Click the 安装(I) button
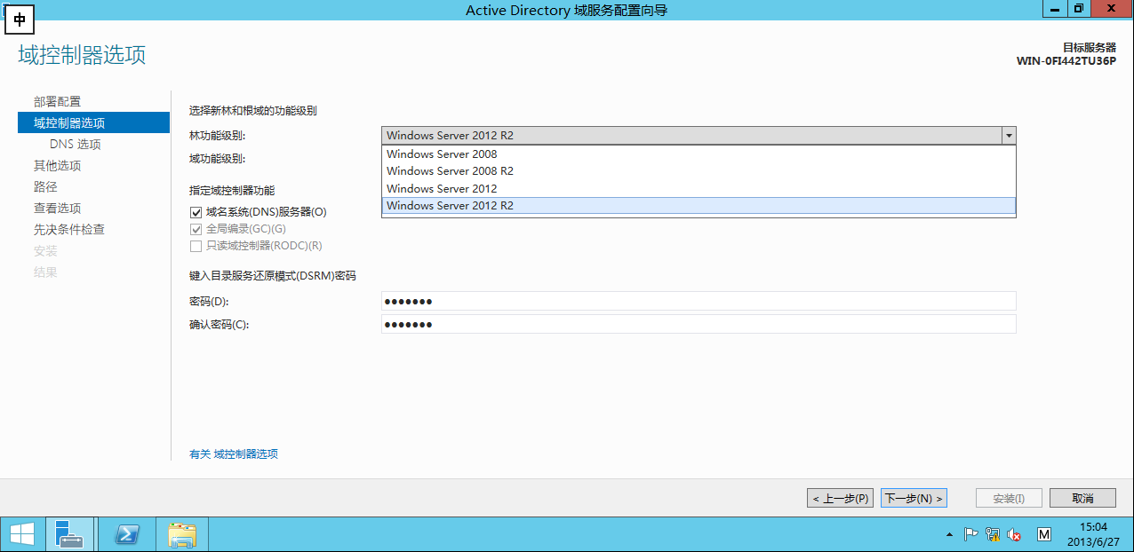This screenshot has height=552, width=1134. tap(1009, 498)
